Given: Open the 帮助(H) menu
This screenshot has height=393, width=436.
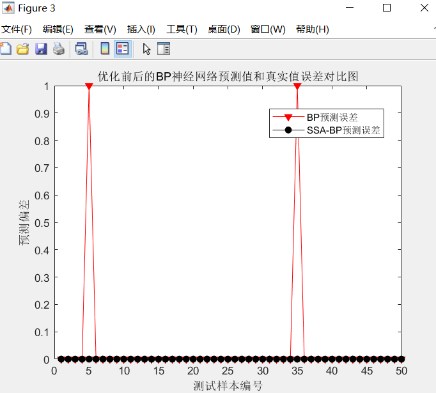Looking at the screenshot, I should click(x=312, y=29).
